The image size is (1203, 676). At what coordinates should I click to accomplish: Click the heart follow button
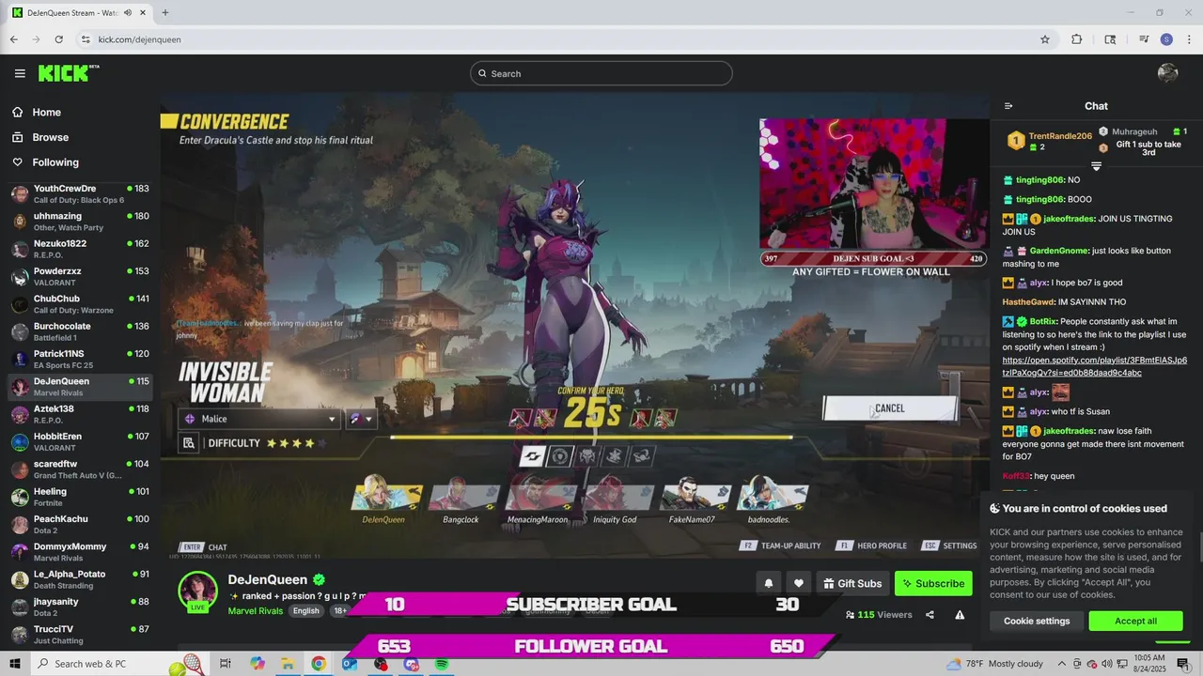click(798, 583)
